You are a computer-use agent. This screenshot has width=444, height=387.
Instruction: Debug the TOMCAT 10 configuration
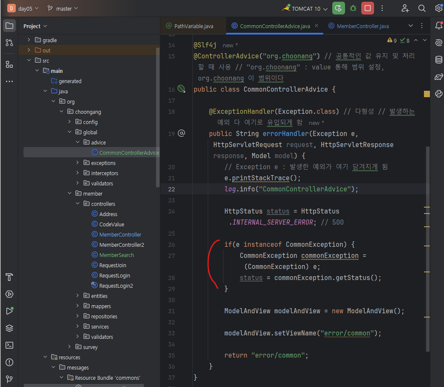coord(353,8)
